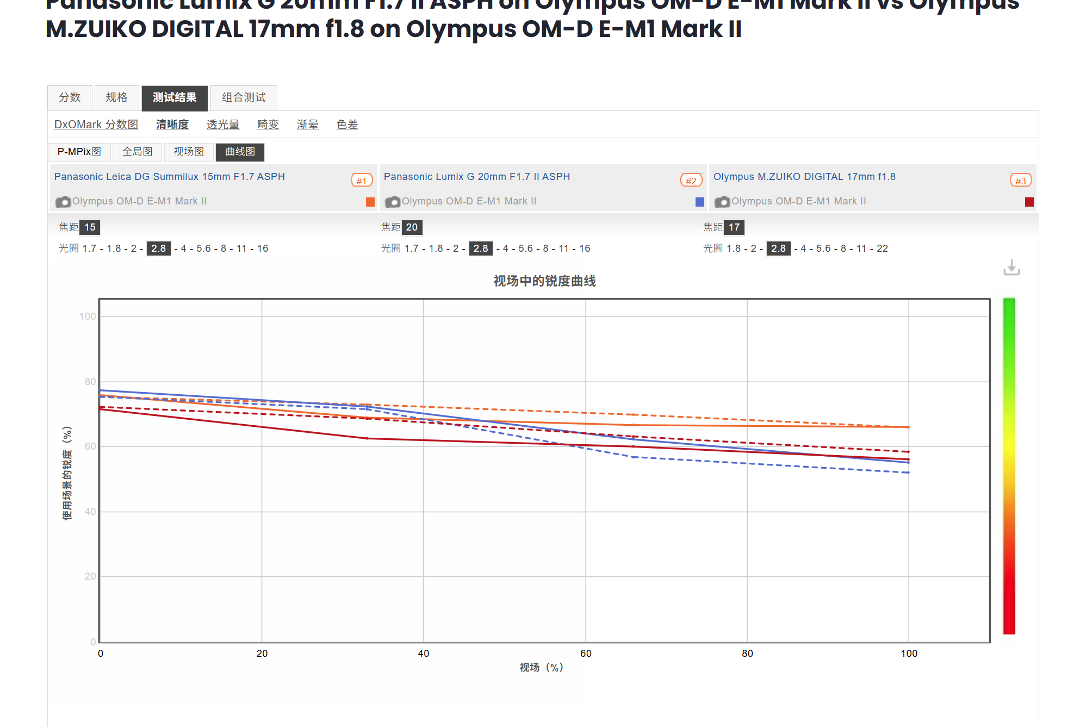
Task: Switch to P-MPix图 view
Action: [79, 152]
